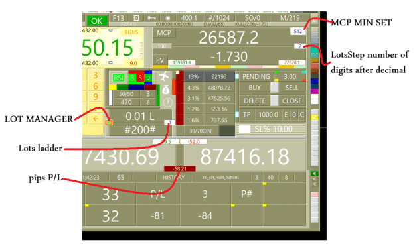
Task: Click keypad number 3
Action: (x=96, y=75)
